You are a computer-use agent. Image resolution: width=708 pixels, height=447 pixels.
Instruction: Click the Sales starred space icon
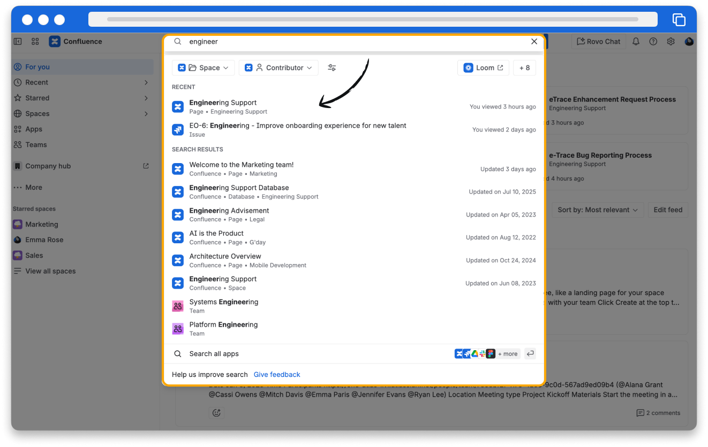click(x=18, y=255)
